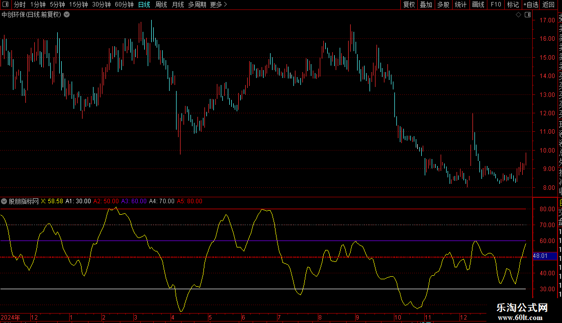Toggle the left sidebar panel icon
The height and width of the screenshot is (323, 562).
click(x=5, y=4)
